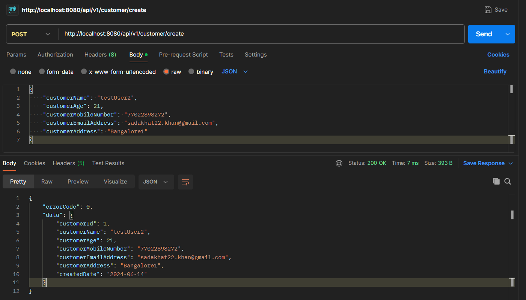The image size is (526, 300).
Task: Open search in response with magnifier icon
Action: tap(508, 181)
